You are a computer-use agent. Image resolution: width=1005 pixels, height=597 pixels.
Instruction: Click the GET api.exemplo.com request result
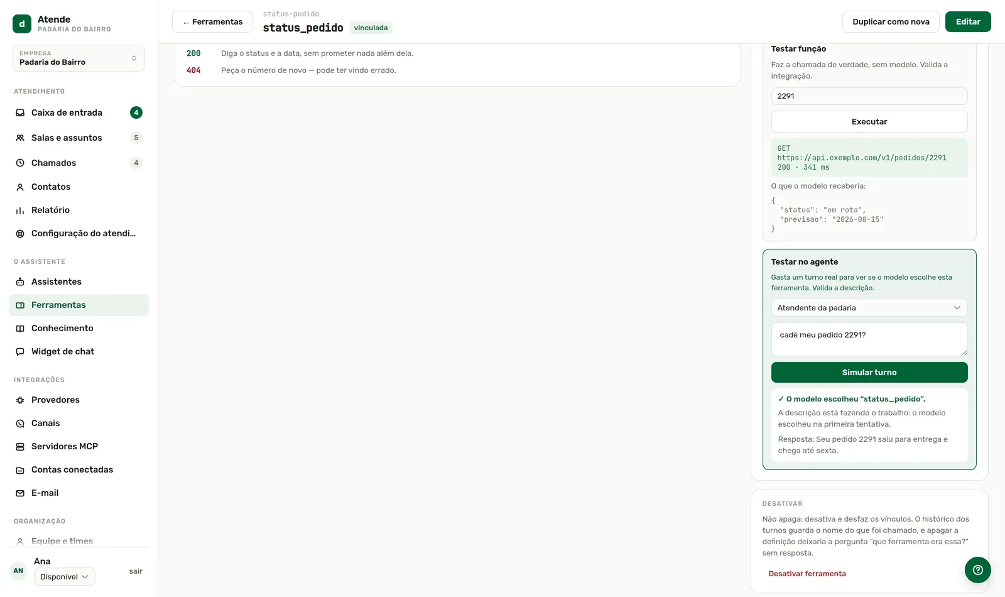pos(869,158)
